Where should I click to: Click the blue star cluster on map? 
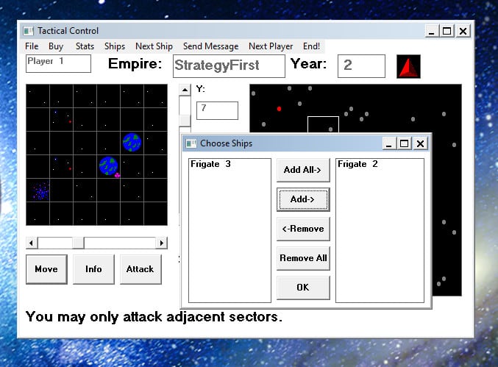click(41, 191)
